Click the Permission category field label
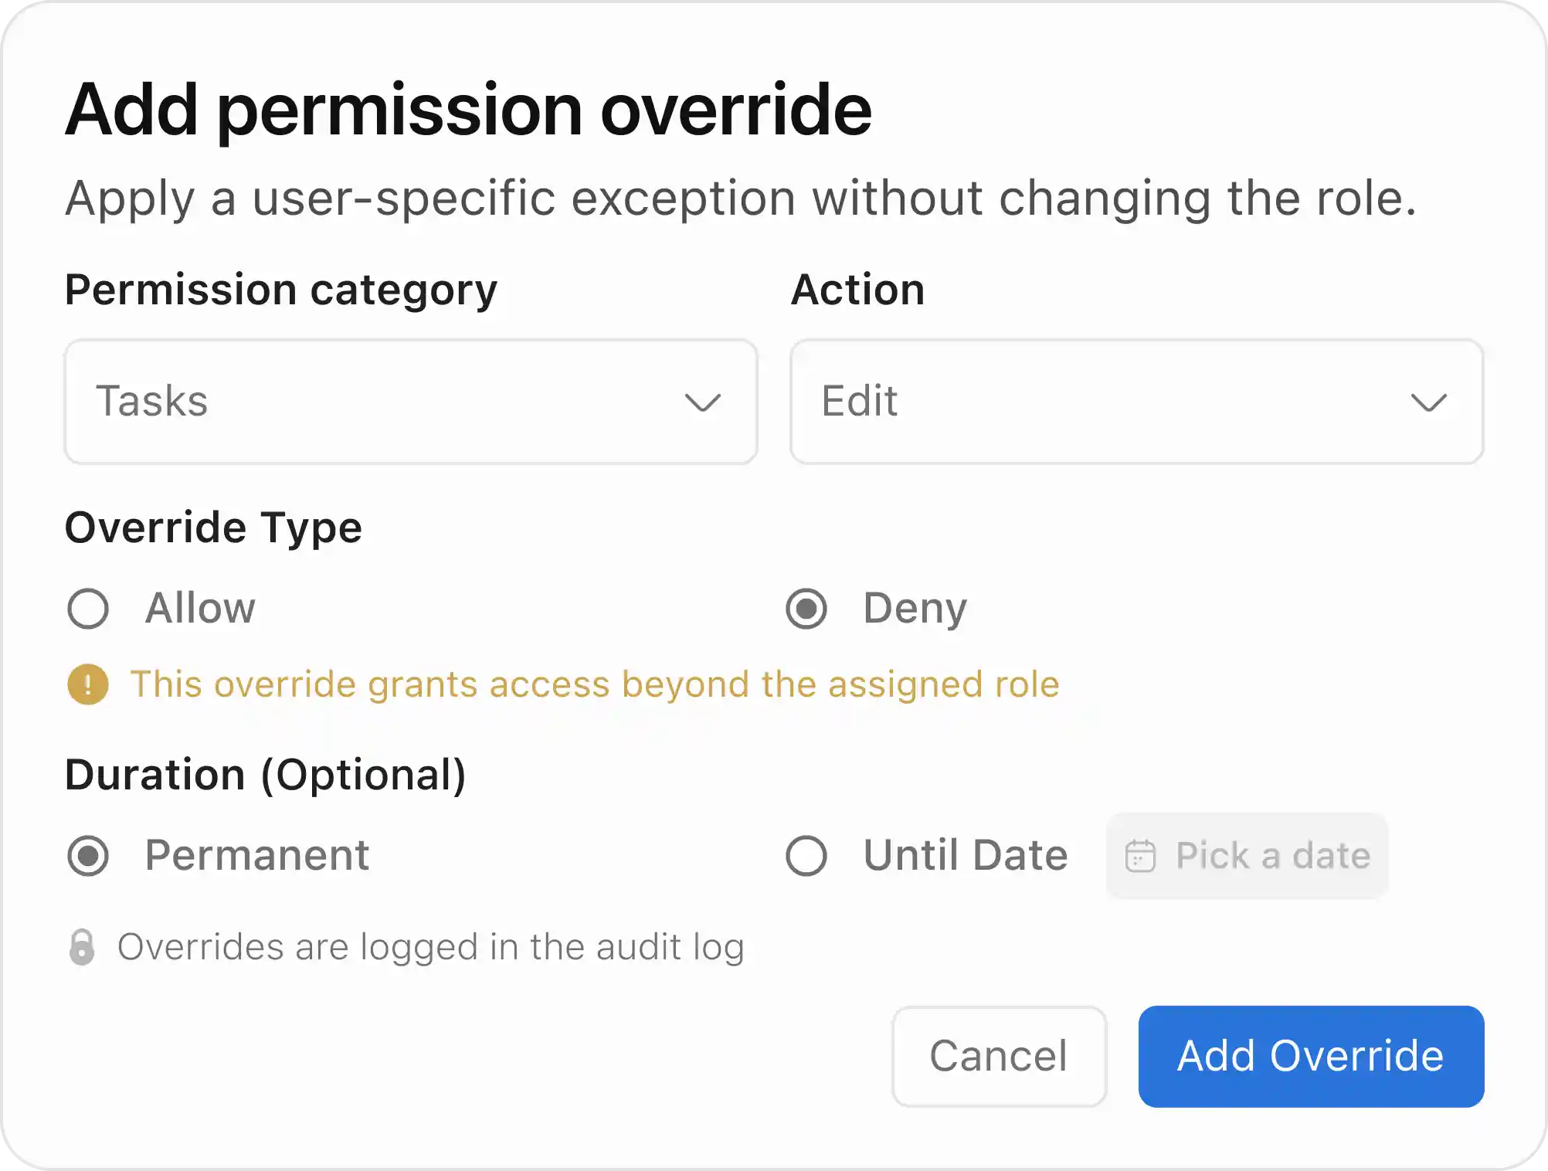The height and width of the screenshot is (1171, 1548). [x=281, y=290]
